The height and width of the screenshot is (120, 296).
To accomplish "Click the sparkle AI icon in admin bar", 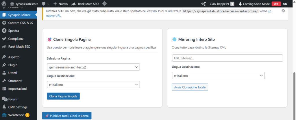I will [x=203, y=4].
